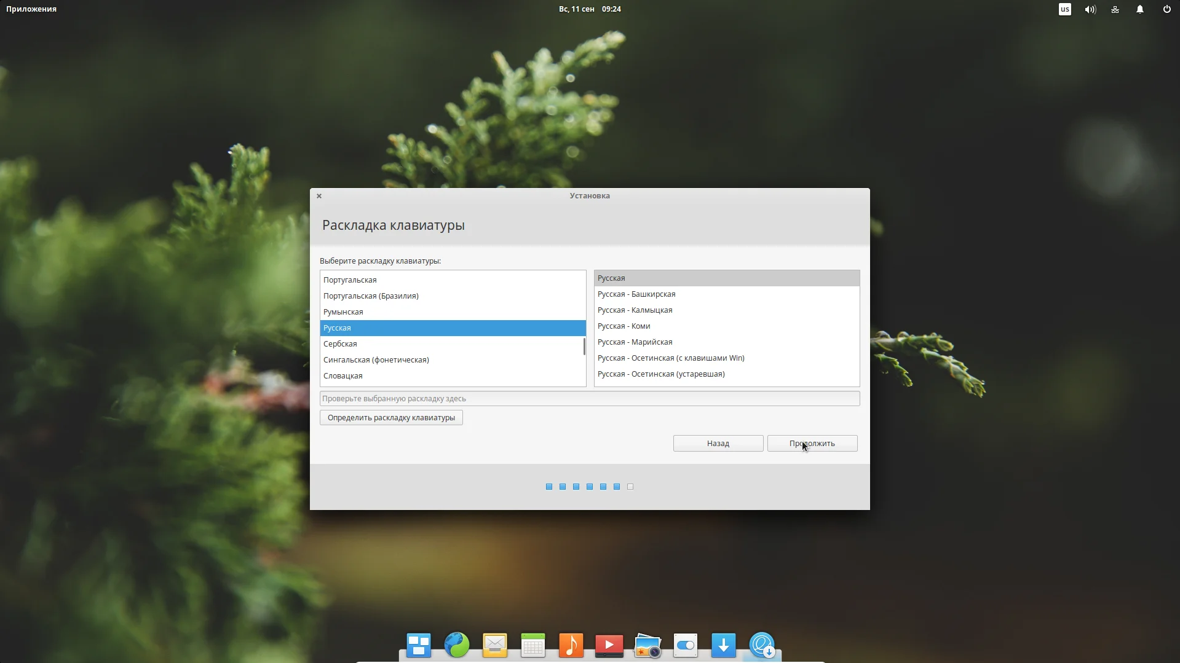Screen dimensions: 1180x663
Task: Open System Settings switchboard dock icon
Action: coord(686,645)
